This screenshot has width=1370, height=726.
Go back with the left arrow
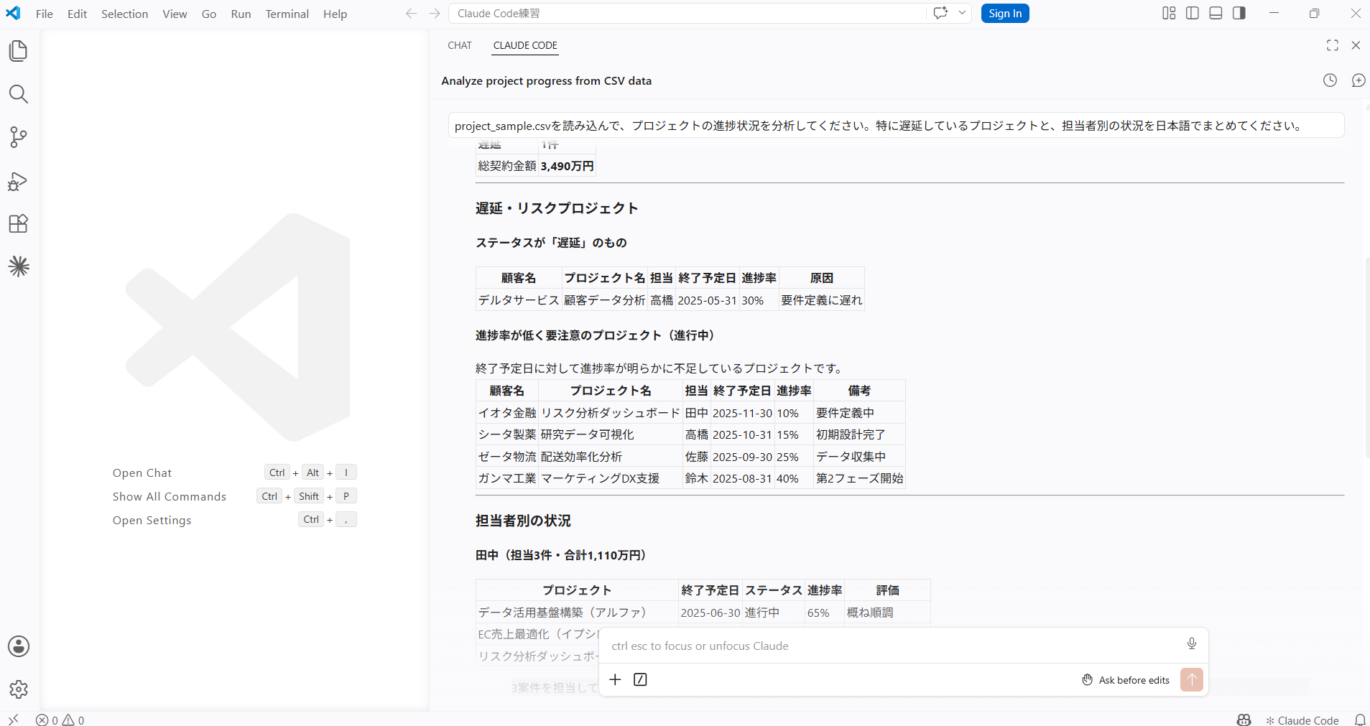411,14
